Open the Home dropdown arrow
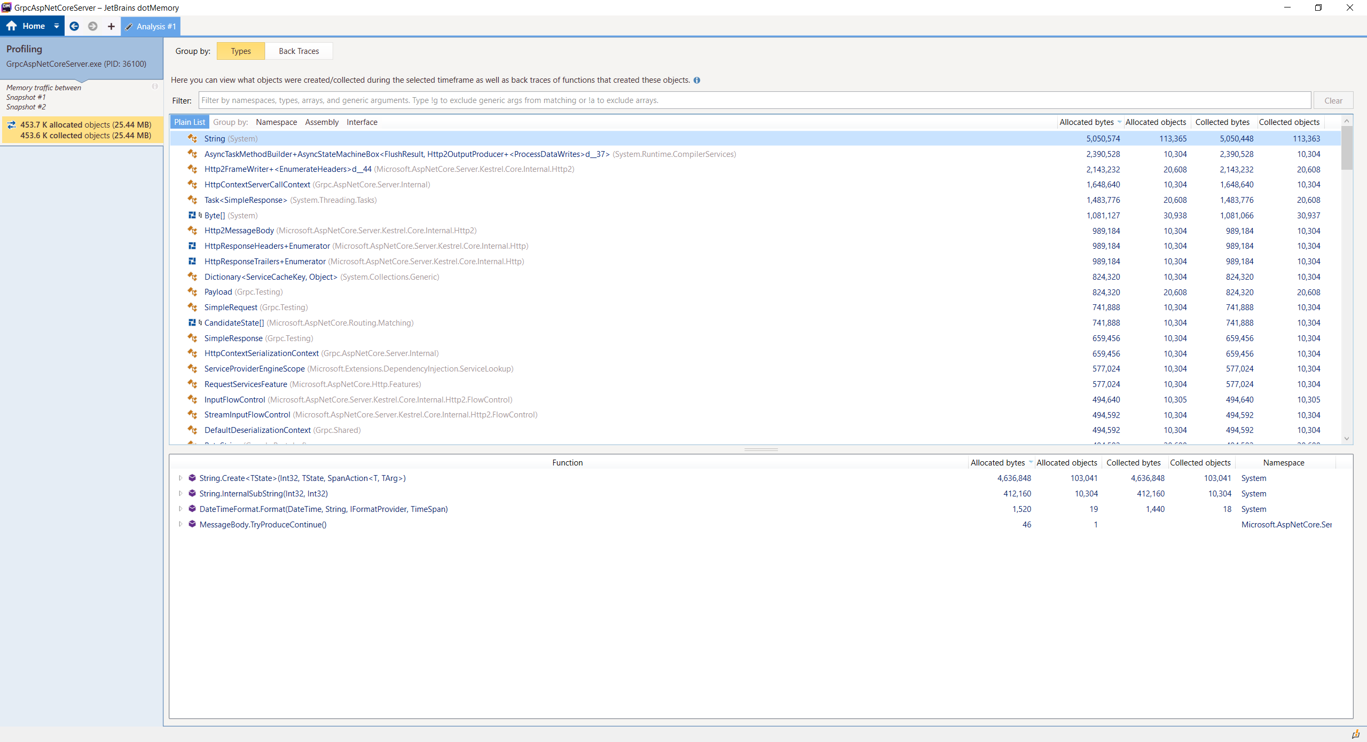Screen dimensions: 1367x742 click(x=57, y=26)
